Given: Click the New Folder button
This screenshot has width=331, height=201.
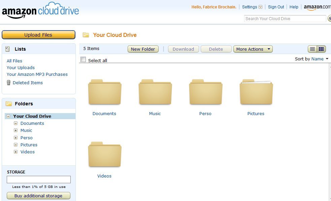Looking at the screenshot, I should click(143, 49).
